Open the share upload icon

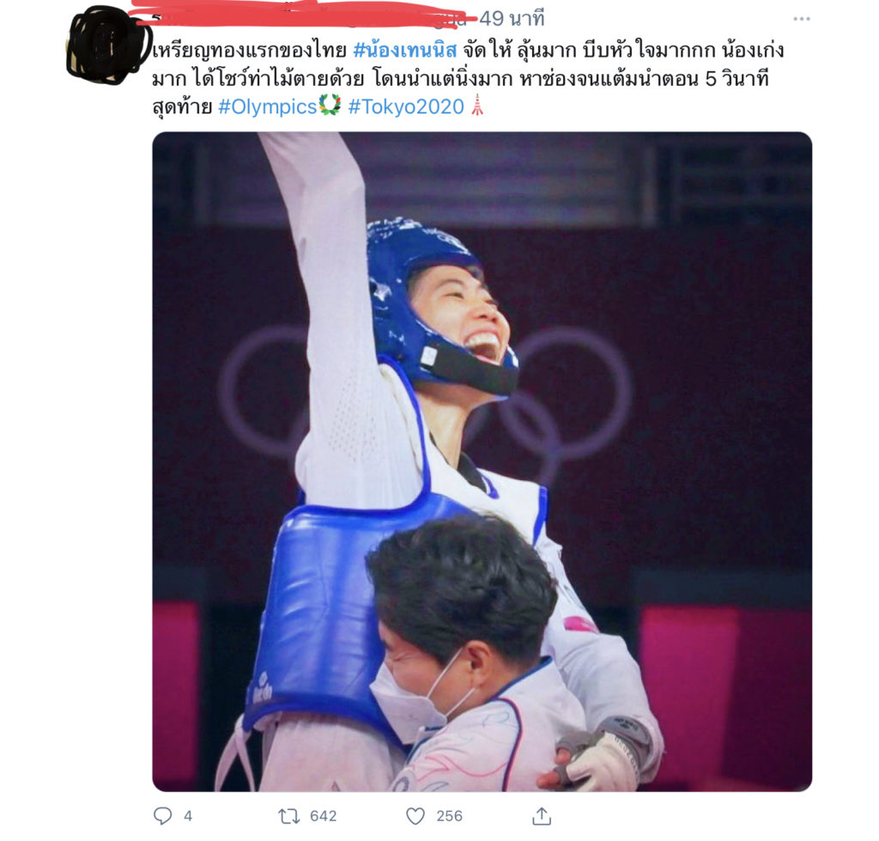tap(542, 816)
